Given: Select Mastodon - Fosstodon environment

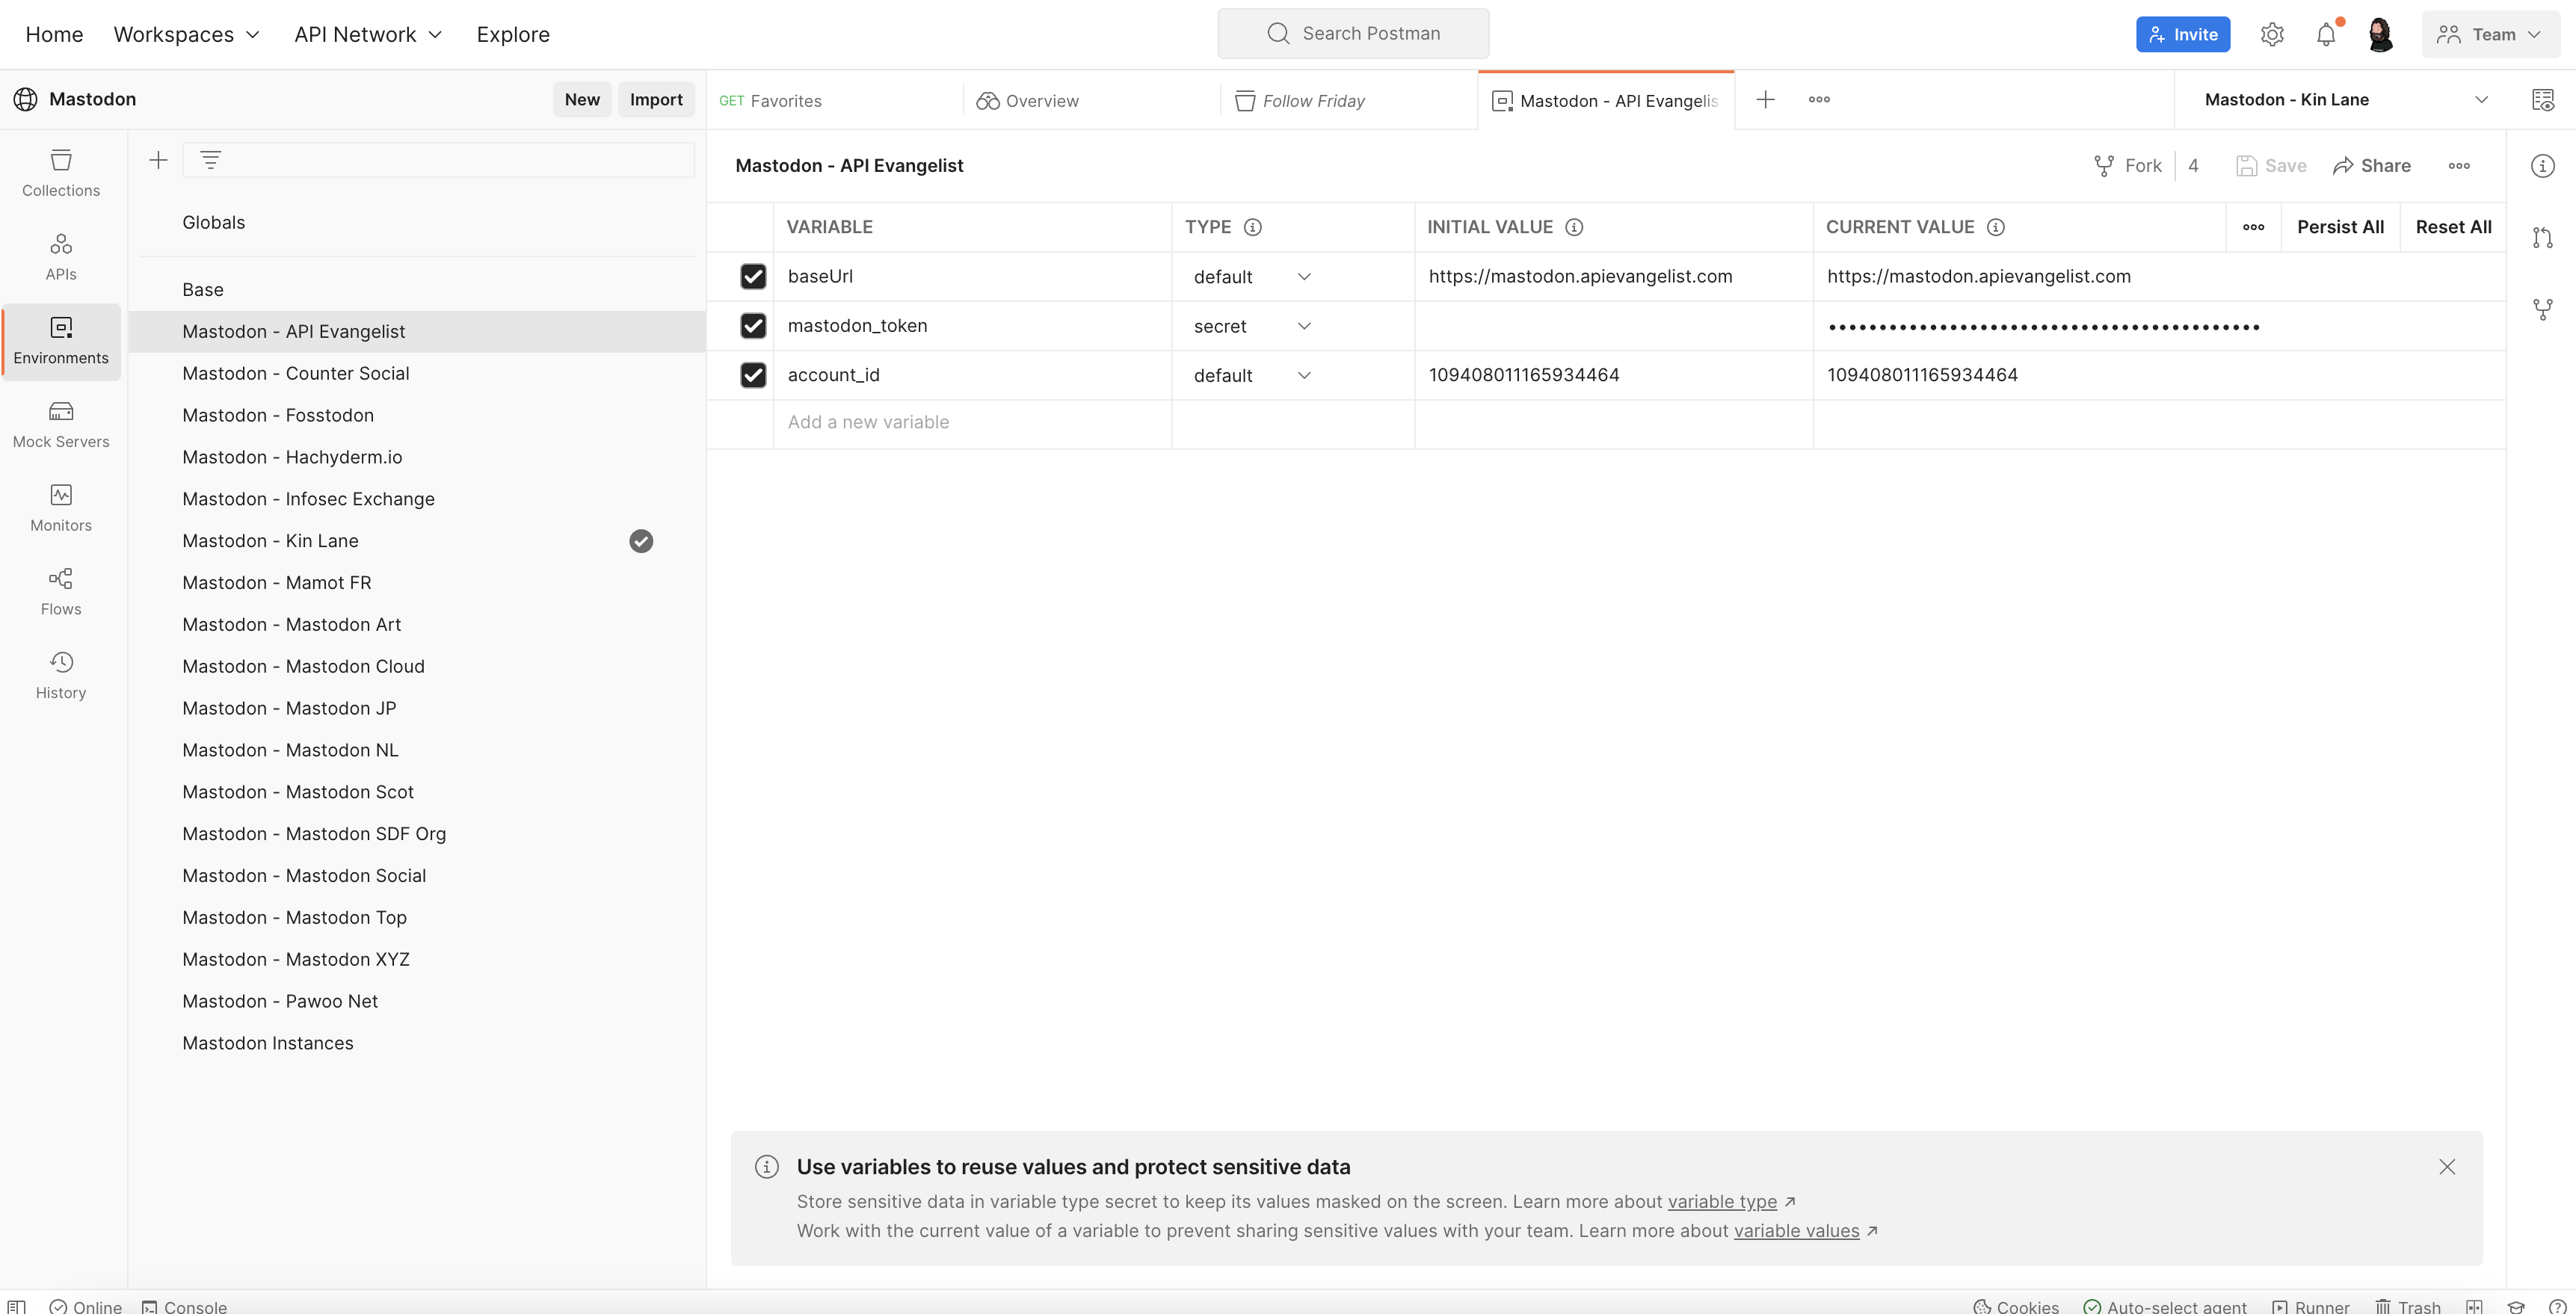Looking at the screenshot, I should pos(417,415).
